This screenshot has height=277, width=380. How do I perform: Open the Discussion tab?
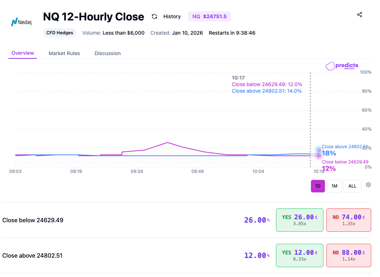(x=107, y=53)
